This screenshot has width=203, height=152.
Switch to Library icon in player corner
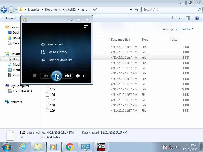pyautogui.click(x=86, y=27)
